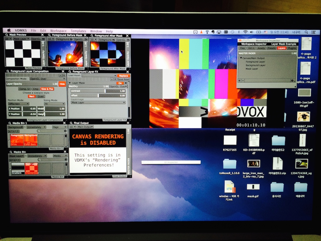321x241 pixels.
Task: Click magnifier icon on Foreground Layer FX panel
Action: [x=70, y=72]
